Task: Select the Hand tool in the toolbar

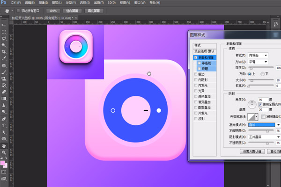Action: [x=4, y=145]
